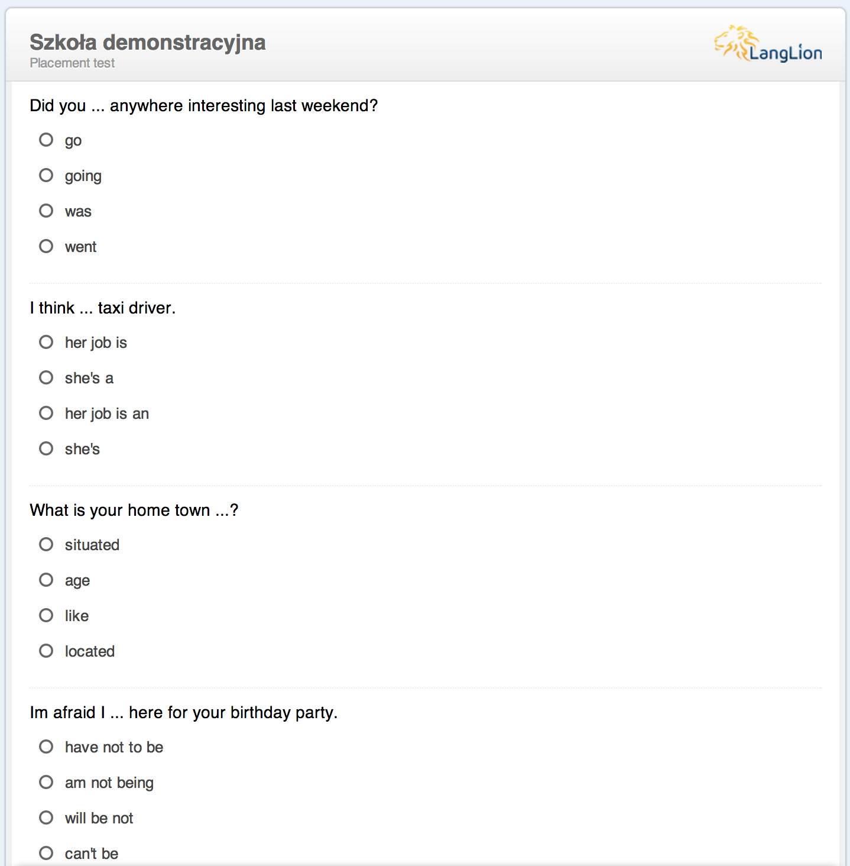The height and width of the screenshot is (866, 850).
Task: Choose 'her job is' radio button
Action: pos(46,342)
